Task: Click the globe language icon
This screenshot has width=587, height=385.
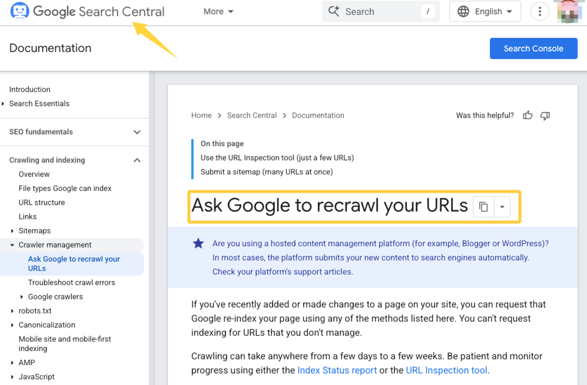Action: 463,11
